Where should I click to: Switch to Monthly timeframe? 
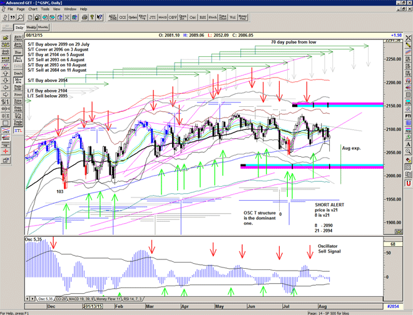(44, 27)
